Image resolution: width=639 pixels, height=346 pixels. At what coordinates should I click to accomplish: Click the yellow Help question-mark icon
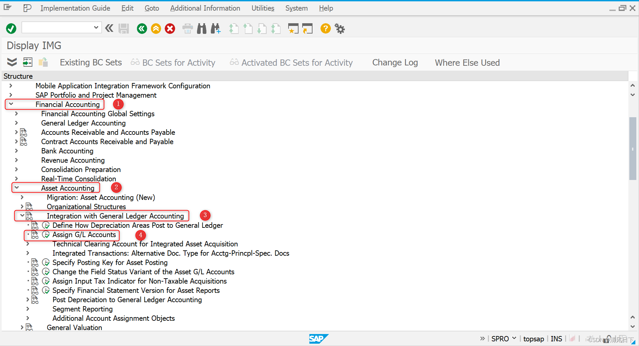pyautogui.click(x=325, y=29)
